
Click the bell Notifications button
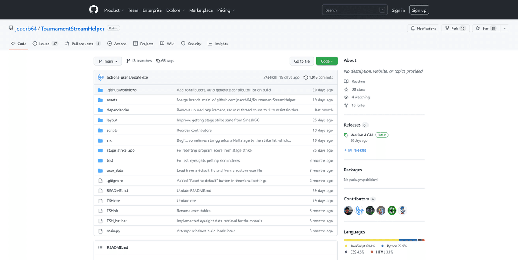pyautogui.click(x=423, y=29)
